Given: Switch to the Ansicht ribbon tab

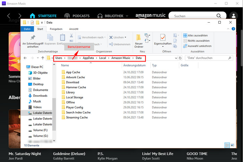Looking at the screenshot, I should (74, 29).
